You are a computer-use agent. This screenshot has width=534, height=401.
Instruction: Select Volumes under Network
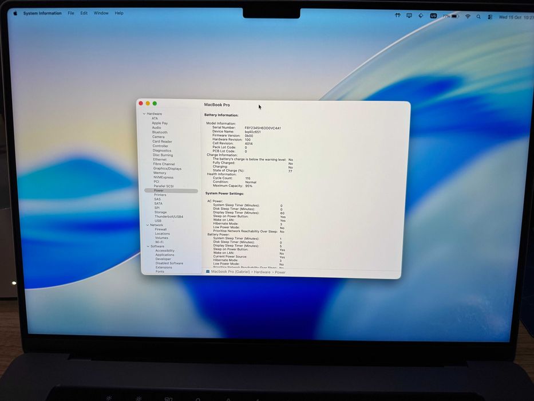(161, 238)
